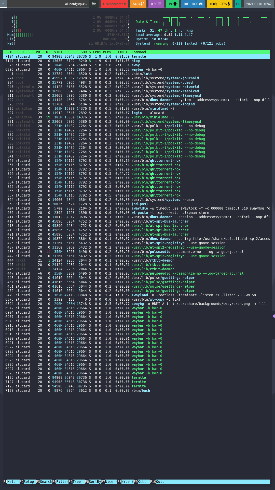Click F1 Help in htop footer
Screen dimensions: 275x490
pyautogui.click(x=11, y=482)
